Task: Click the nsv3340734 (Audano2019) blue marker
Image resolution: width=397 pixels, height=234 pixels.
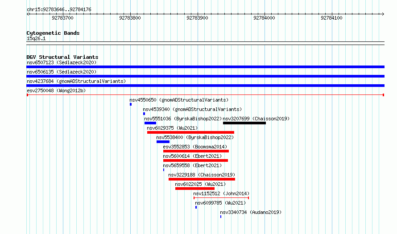Action: (x=221, y=217)
